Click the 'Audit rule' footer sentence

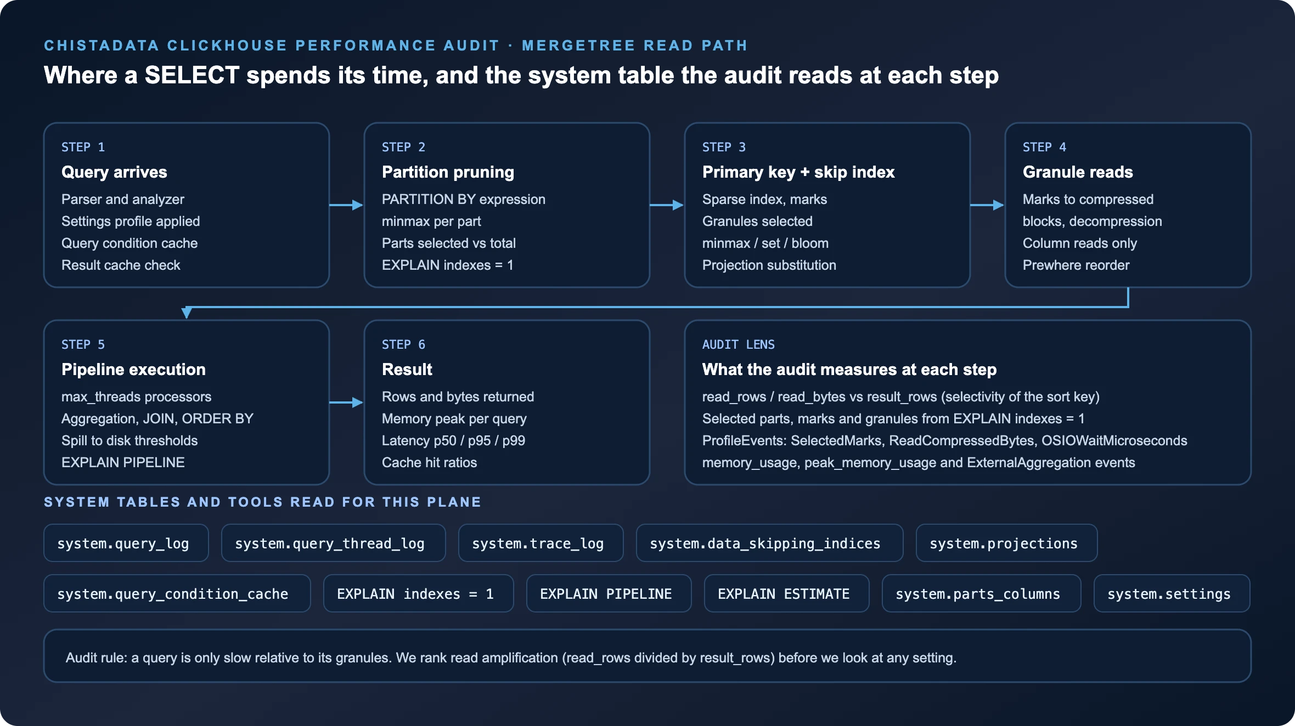coord(511,657)
